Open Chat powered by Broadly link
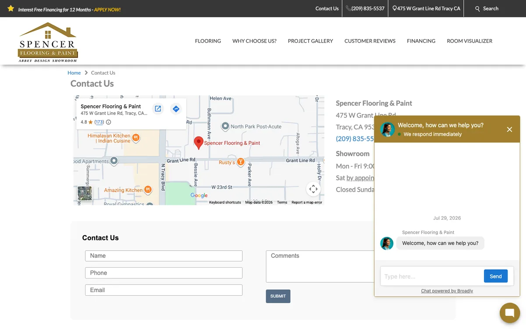Screen dimensions: 526x329 click(447, 291)
